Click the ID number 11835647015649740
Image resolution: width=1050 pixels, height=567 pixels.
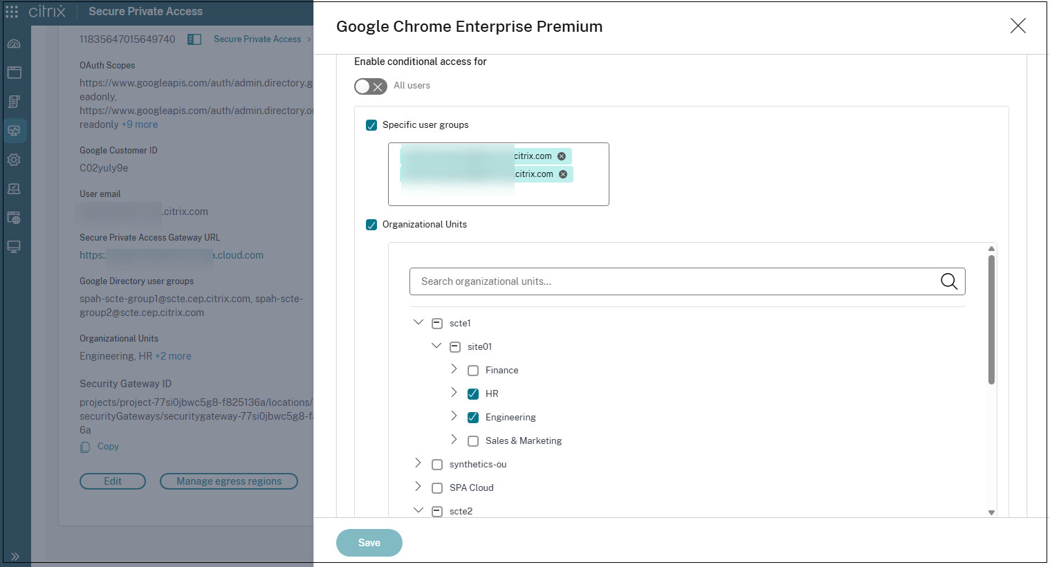127,39
